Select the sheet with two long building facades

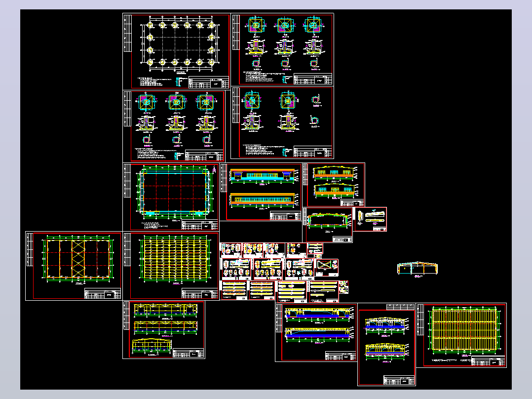coord(261,192)
